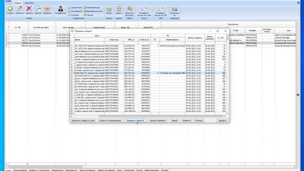Click Отправить письмо по e-mail icon
The height and width of the screenshot is (171, 304).
pos(144,9)
